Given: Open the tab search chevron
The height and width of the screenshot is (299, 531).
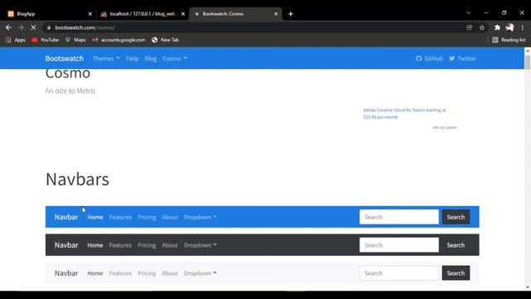Looking at the screenshot, I should [468, 13].
